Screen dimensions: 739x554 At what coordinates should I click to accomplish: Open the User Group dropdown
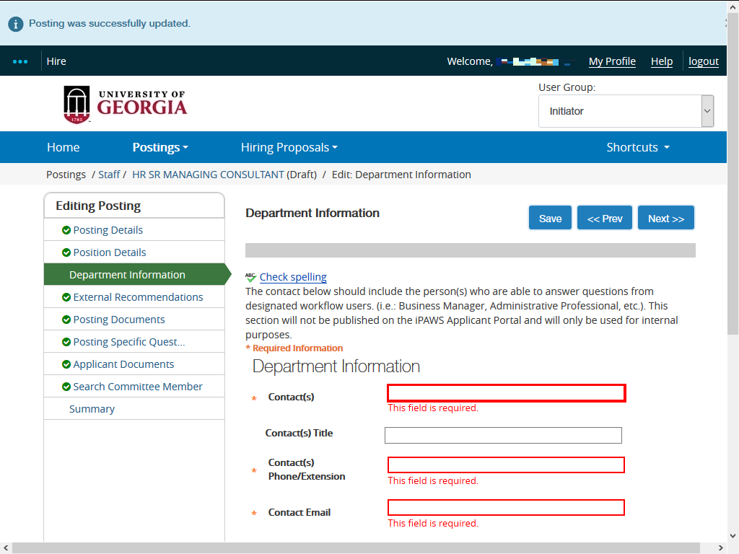(626, 111)
